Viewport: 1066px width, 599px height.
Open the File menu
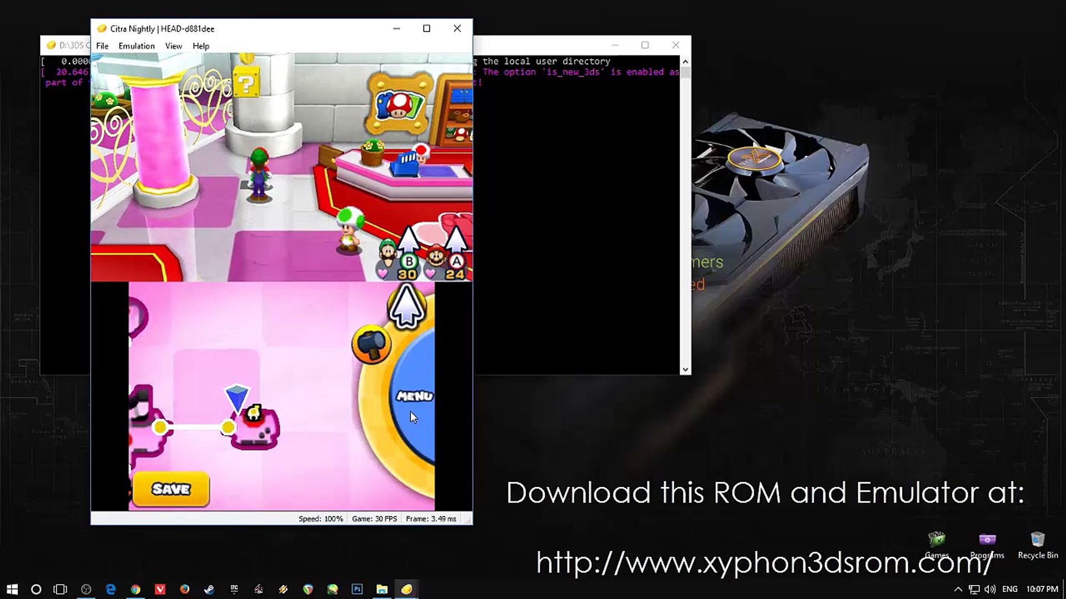tap(102, 46)
